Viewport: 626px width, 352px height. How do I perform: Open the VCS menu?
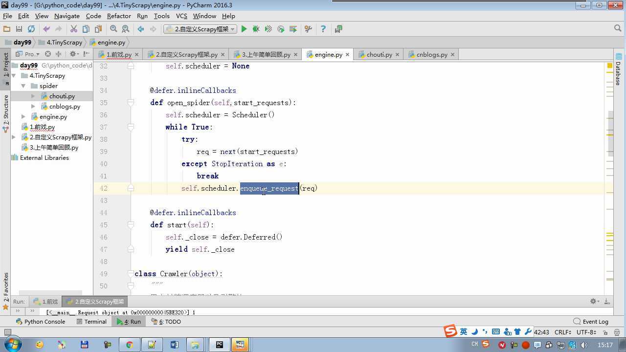pos(181,16)
